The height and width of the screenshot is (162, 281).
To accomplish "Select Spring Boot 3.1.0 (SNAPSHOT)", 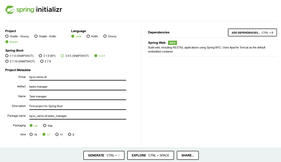I will coord(20,56).
